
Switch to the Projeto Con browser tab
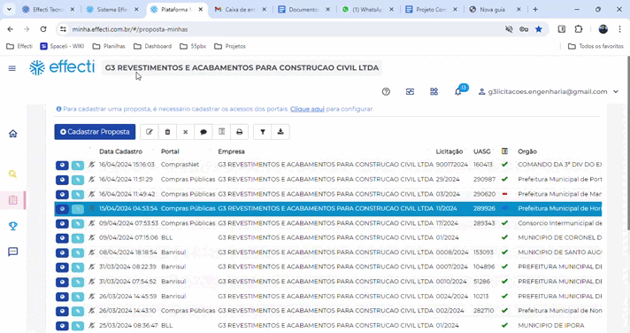[431, 9]
